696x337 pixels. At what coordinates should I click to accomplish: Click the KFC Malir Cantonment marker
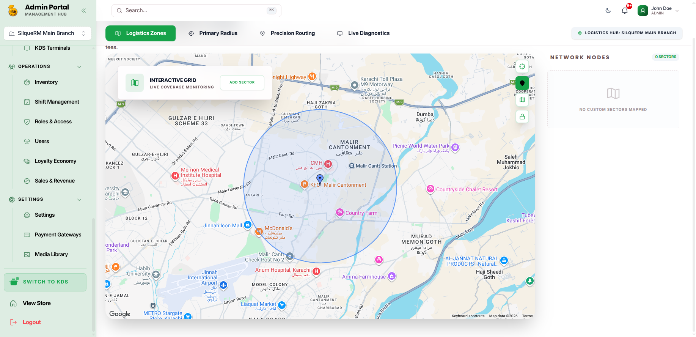click(304, 184)
